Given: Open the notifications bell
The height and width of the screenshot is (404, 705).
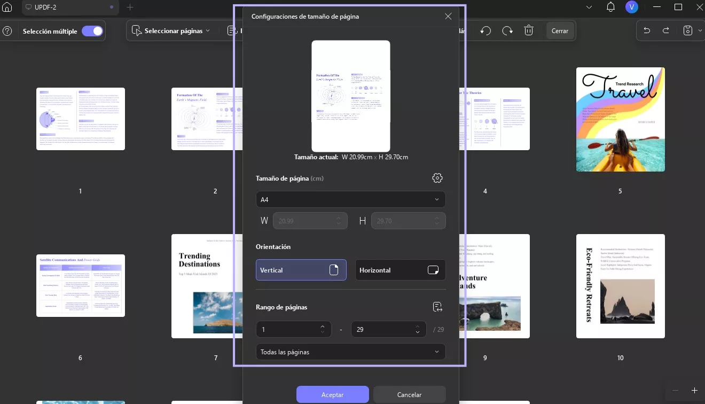Looking at the screenshot, I should (x=611, y=7).
